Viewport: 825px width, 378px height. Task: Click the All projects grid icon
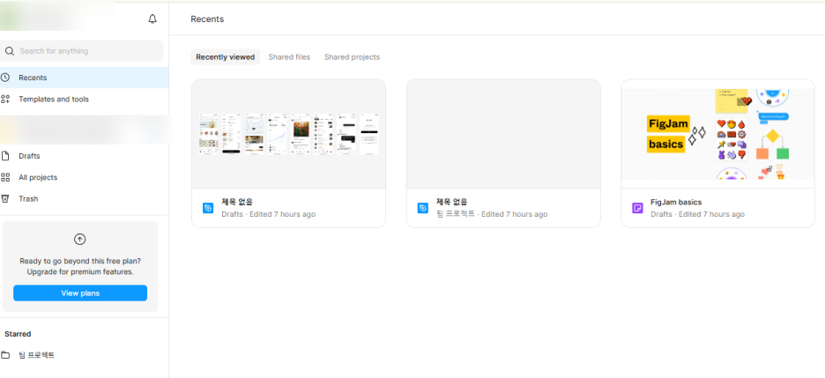(5, 177)
